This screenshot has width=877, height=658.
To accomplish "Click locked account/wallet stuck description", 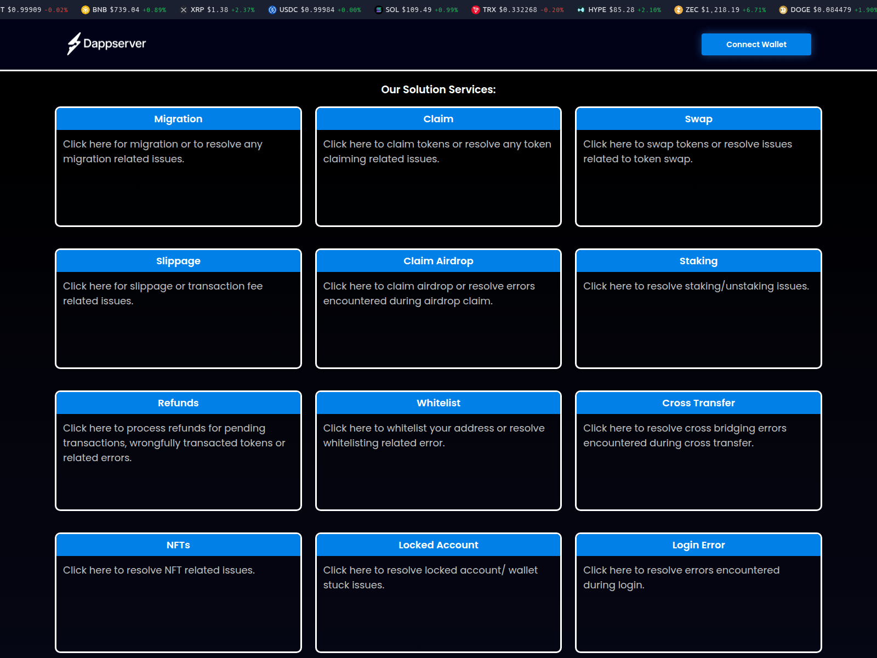I will [x=430, y=577].
